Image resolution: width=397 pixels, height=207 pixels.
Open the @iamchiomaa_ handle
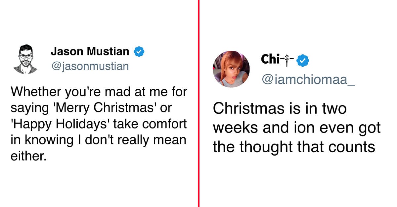[x=308, y=80]
